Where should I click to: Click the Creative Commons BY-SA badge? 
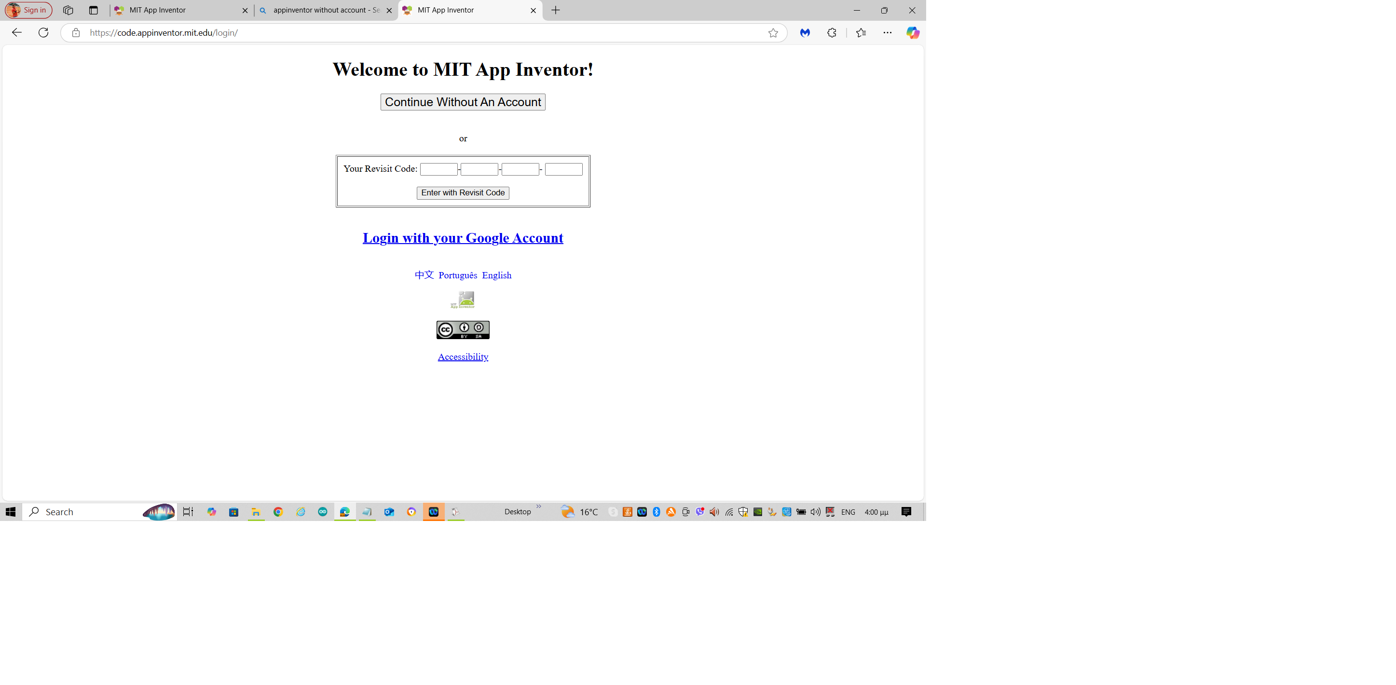[463, 329]
